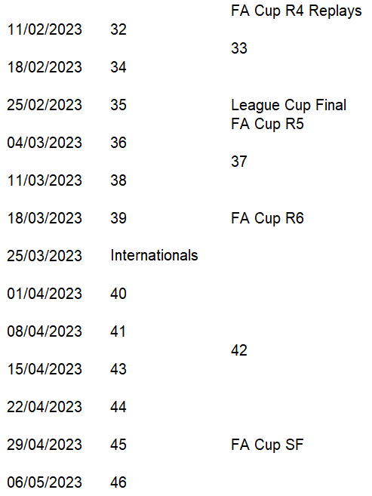Select the date 18/02/2023
Viewport: 372px width, 496px height.
point(45,67)
